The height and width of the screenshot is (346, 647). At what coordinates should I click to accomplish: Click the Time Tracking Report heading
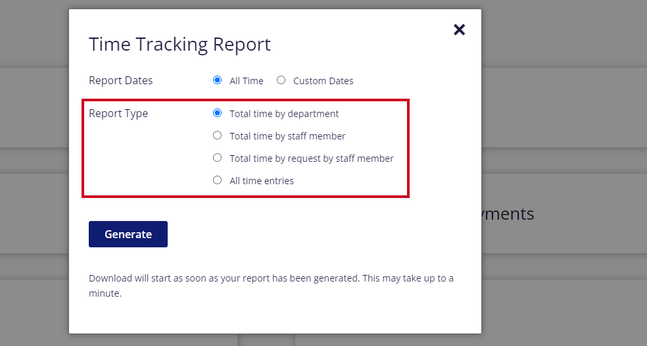pos(180,44)
